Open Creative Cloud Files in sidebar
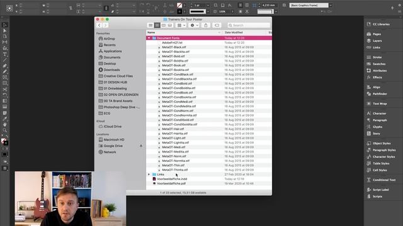The width and height of the screenshot is (403, 226). (116, 76)
